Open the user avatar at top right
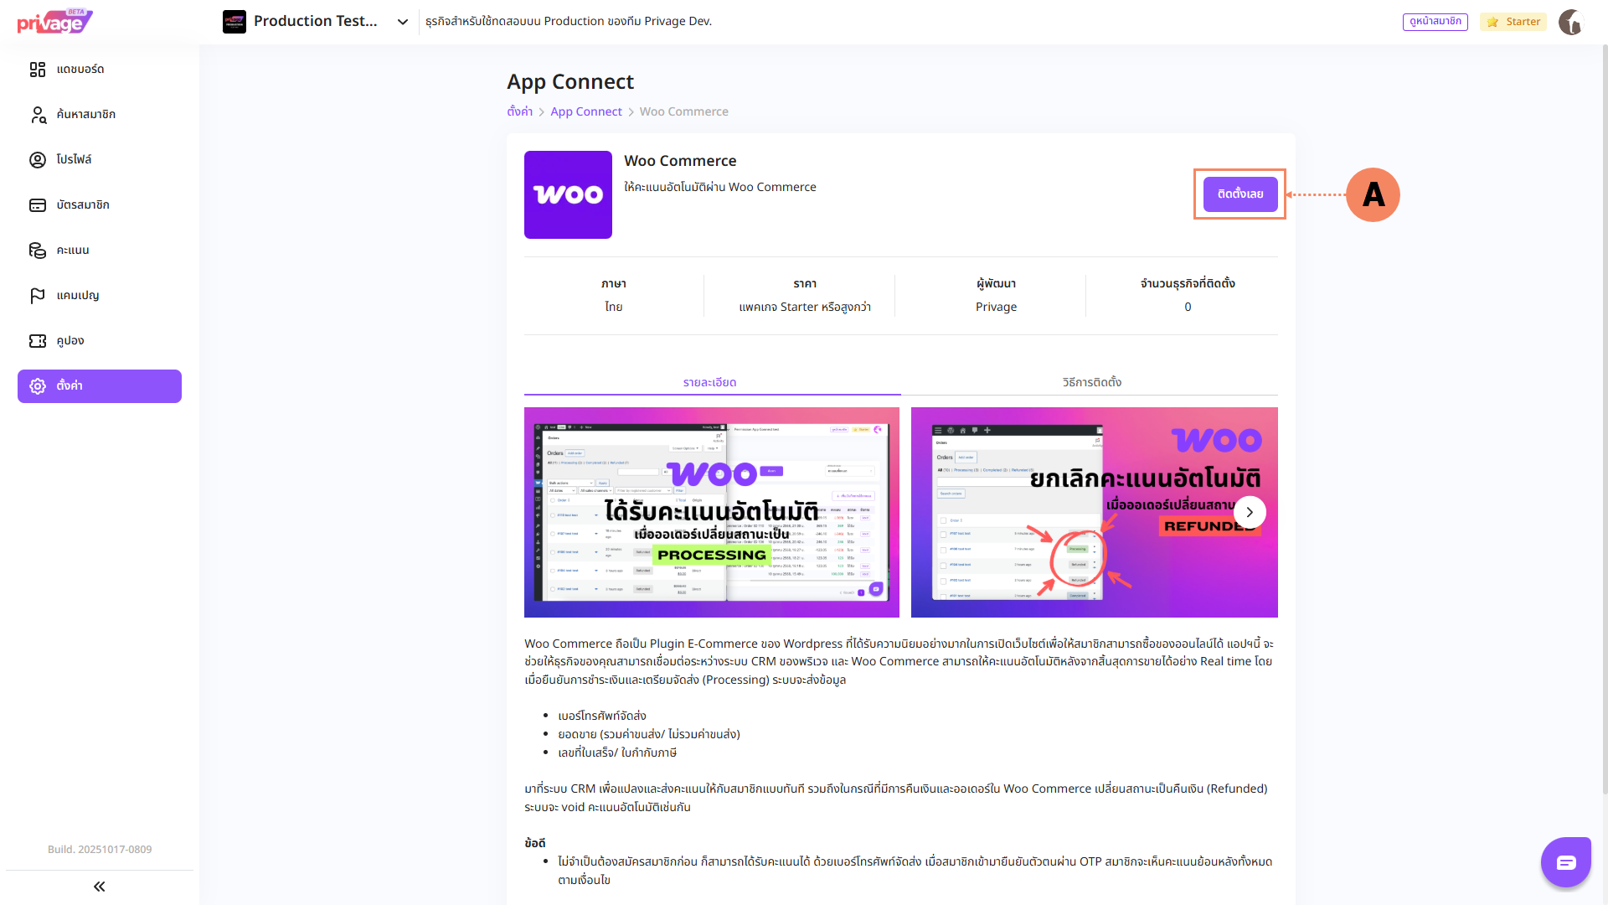 [x=1570, y=22]
